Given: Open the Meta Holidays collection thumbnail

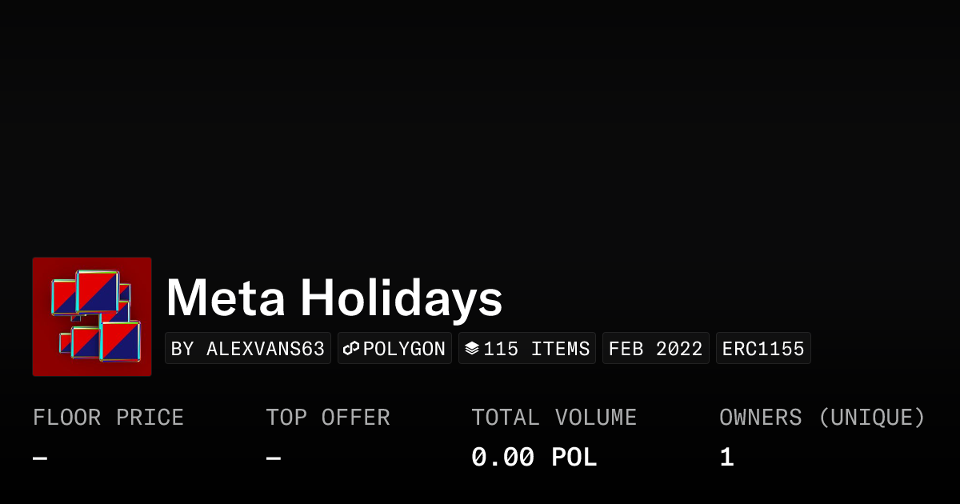Looking at the screenshot, I should point(92,317).
